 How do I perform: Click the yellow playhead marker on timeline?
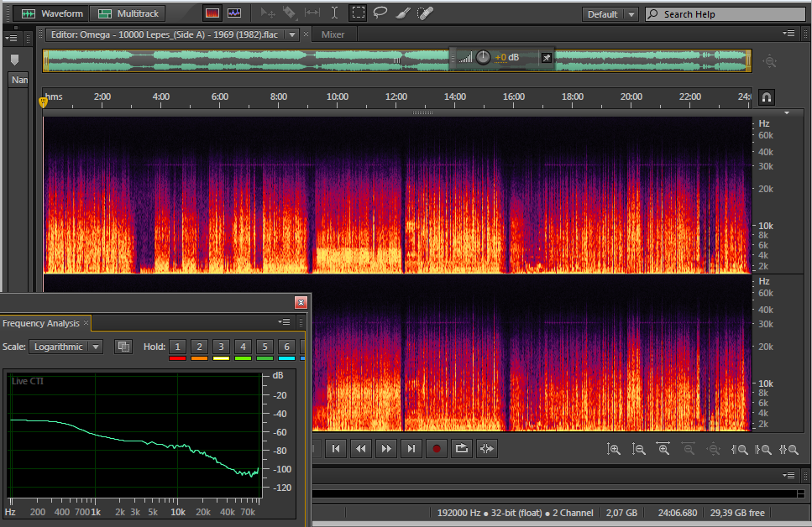click(x=43, y=102)
